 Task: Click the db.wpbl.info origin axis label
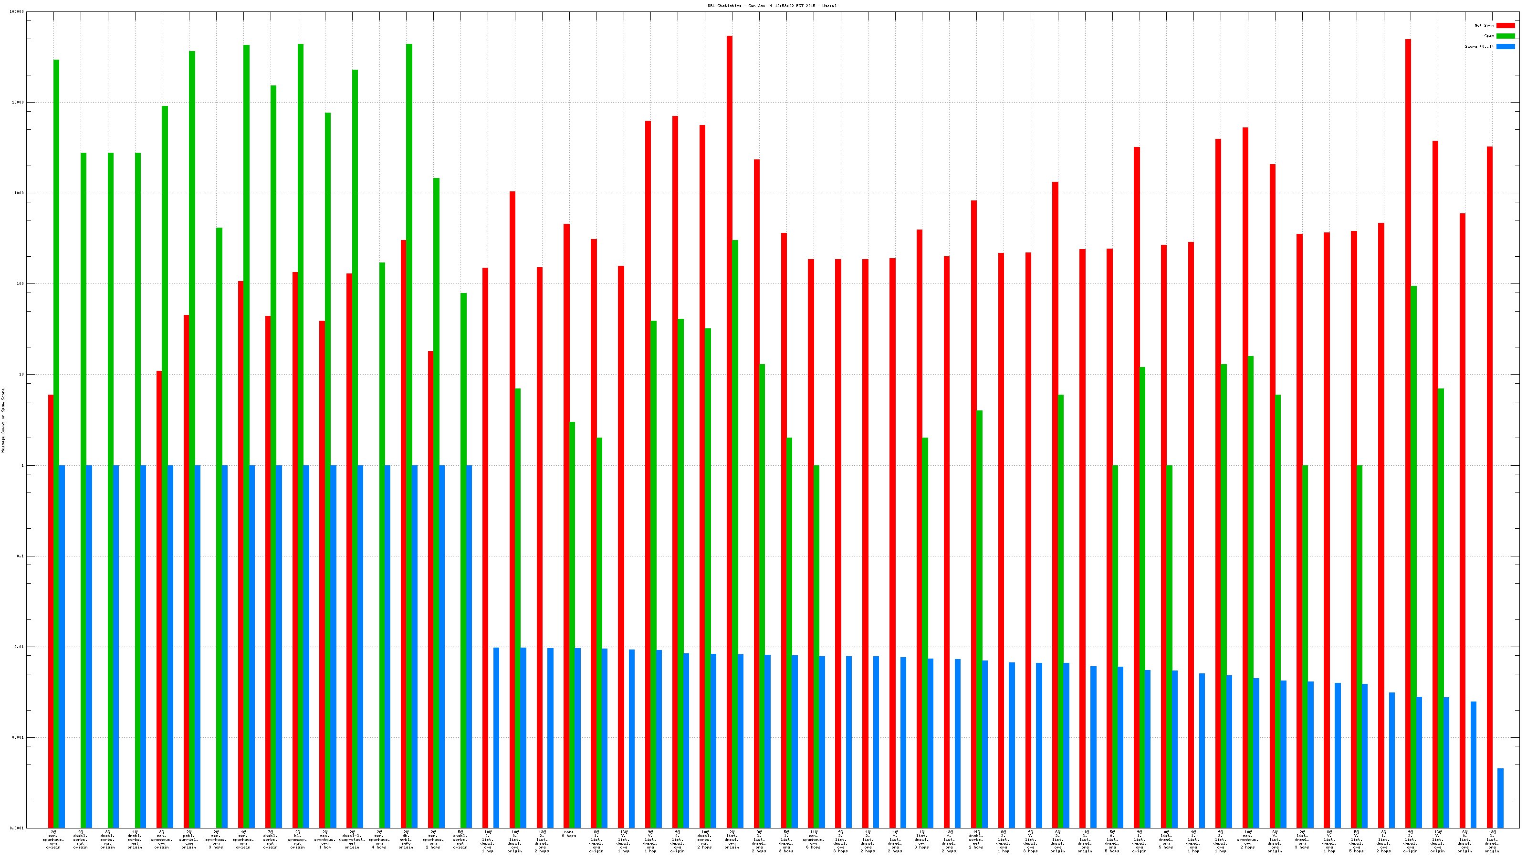pos(406,840)
